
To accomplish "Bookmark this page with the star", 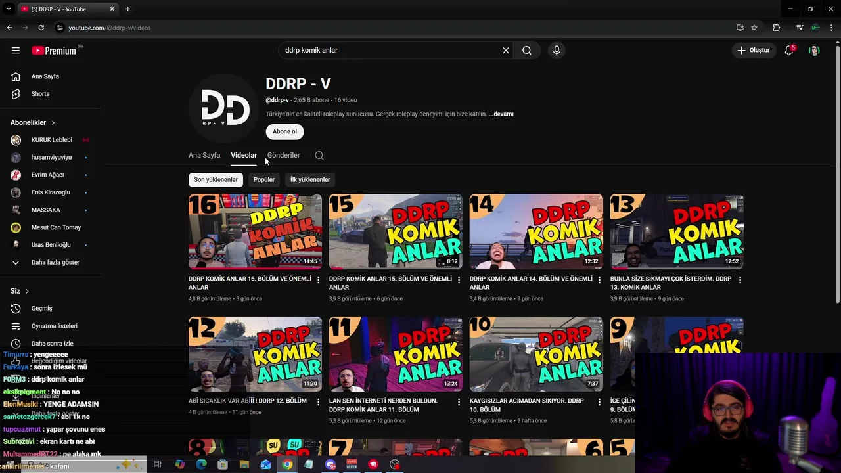I will click(754, 28).
